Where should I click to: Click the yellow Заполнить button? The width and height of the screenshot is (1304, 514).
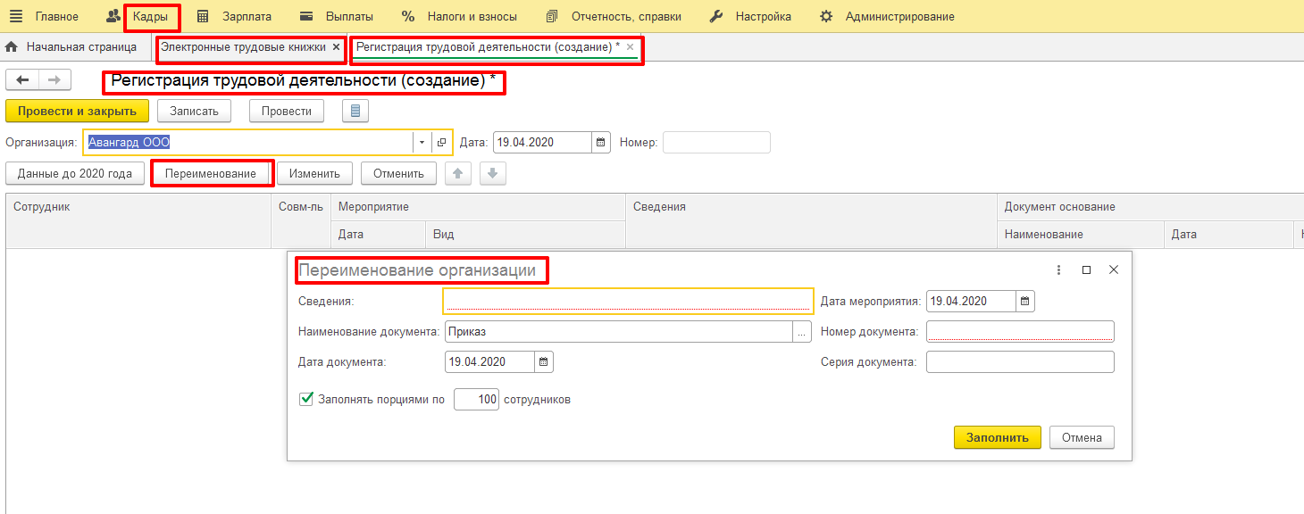pos(997,437)
